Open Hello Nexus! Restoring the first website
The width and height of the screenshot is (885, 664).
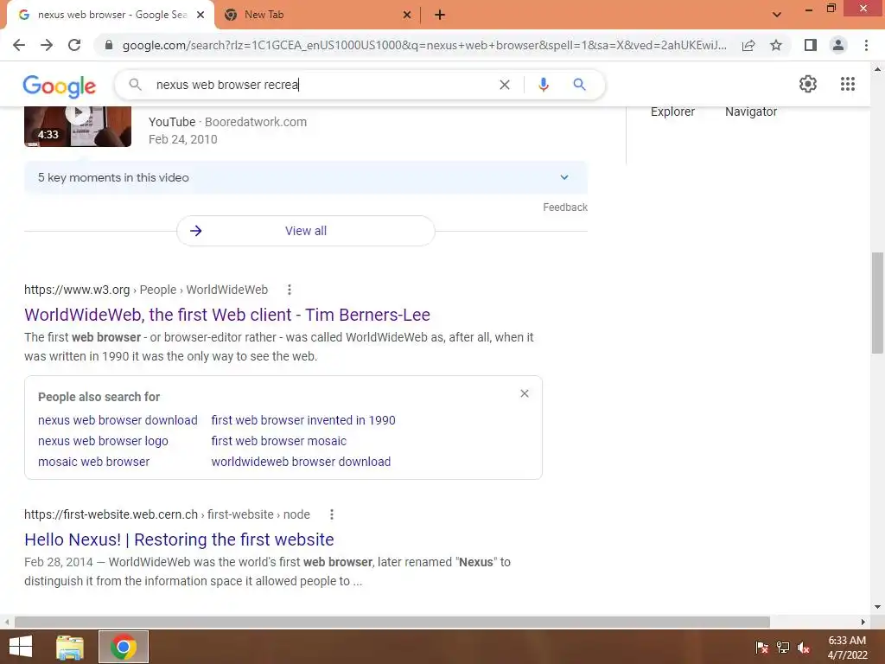[x=179, y=539]
